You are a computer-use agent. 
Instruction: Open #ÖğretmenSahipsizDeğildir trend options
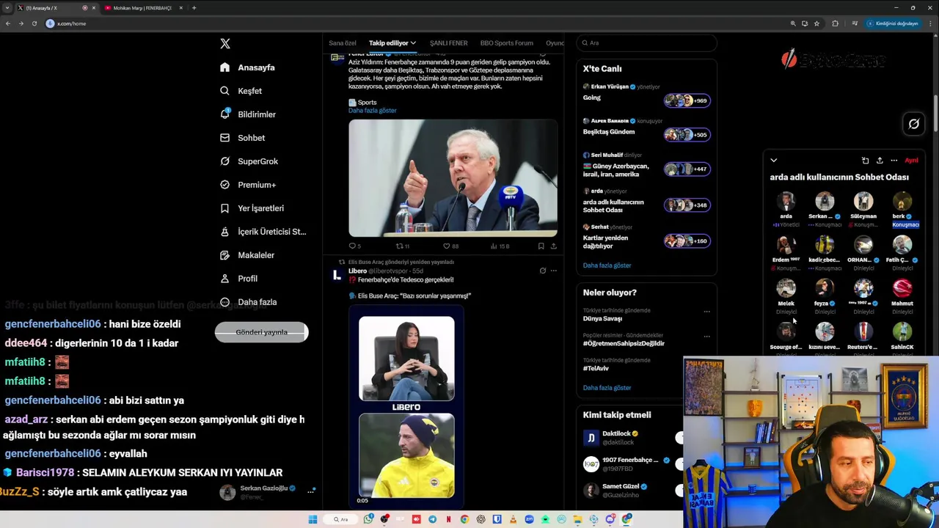click(x=706, y=337)
